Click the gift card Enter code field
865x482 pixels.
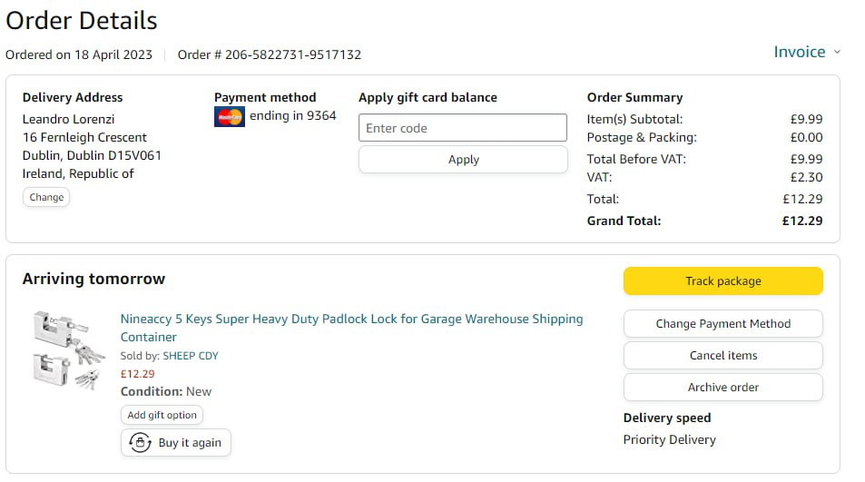(462, 128)
